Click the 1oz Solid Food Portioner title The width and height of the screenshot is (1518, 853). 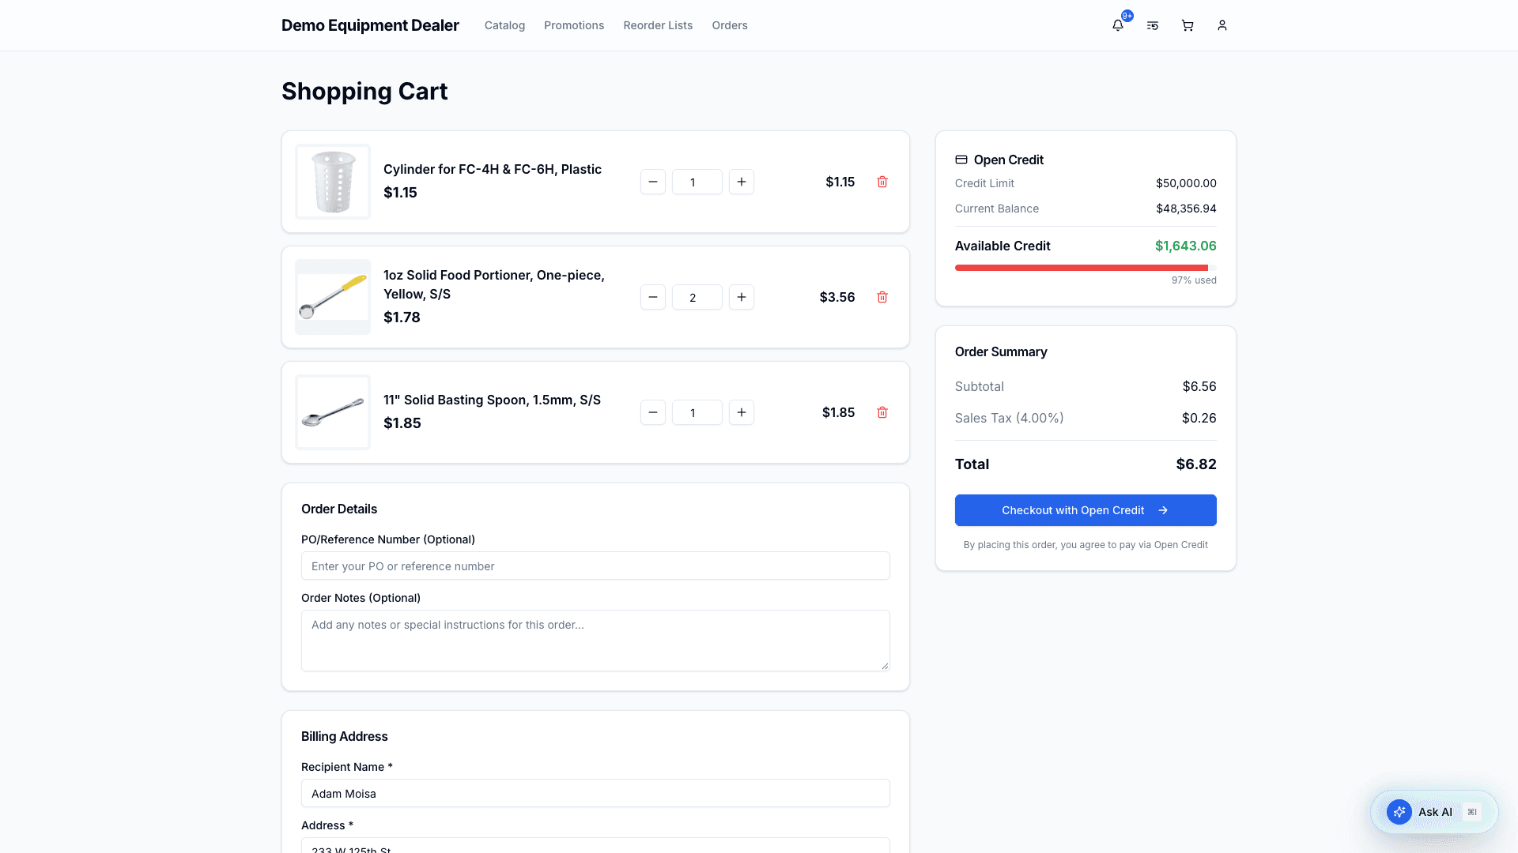494,284
